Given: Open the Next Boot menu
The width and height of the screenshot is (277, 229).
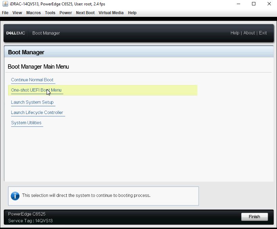Looking at the screenshot, I should click(x=85, y=13).
